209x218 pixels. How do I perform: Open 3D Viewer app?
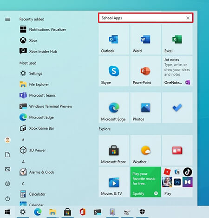[33, 150]
